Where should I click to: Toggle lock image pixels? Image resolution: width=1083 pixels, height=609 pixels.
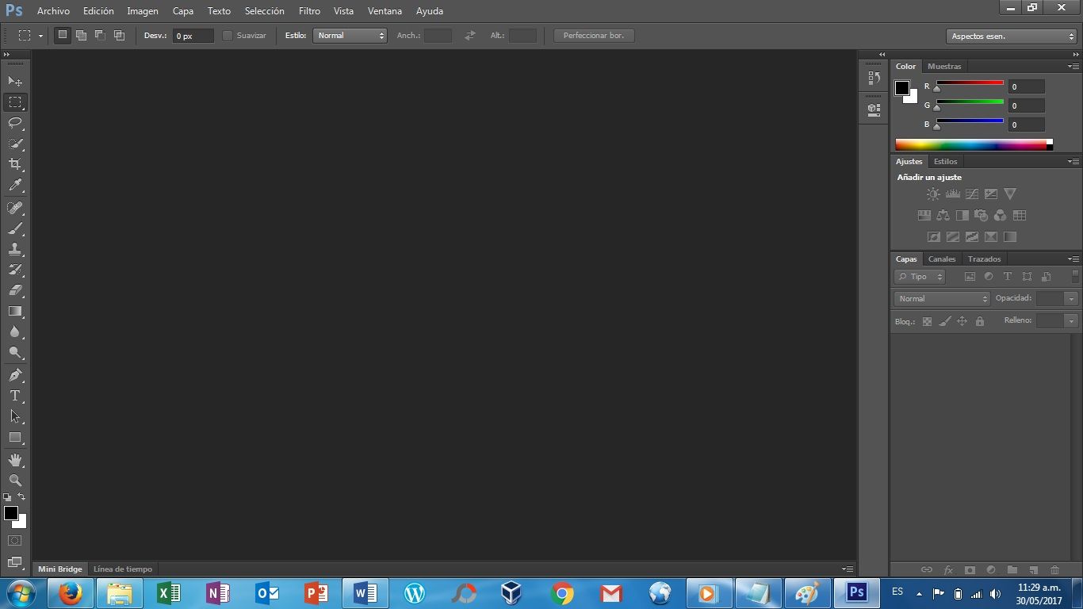pos(944,321)
